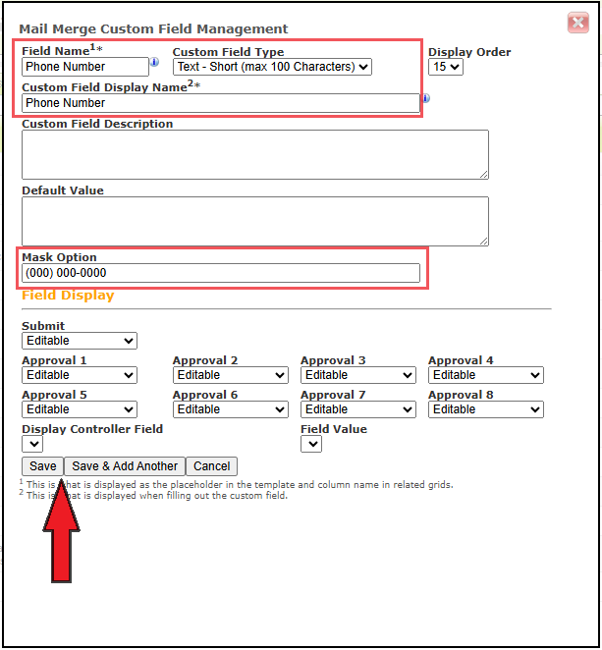Viewport: 602px width, 650px height.
Task: Cancel the custom field changes
Action: (x=211, y=466)
